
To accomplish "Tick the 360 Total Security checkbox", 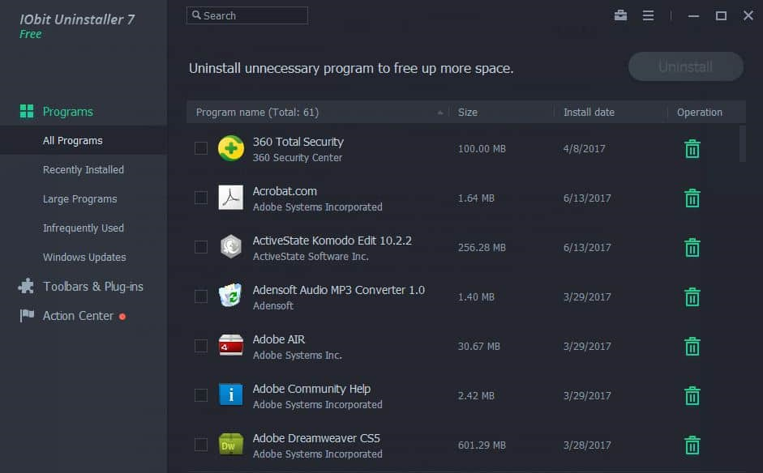I will click(201, 148).
